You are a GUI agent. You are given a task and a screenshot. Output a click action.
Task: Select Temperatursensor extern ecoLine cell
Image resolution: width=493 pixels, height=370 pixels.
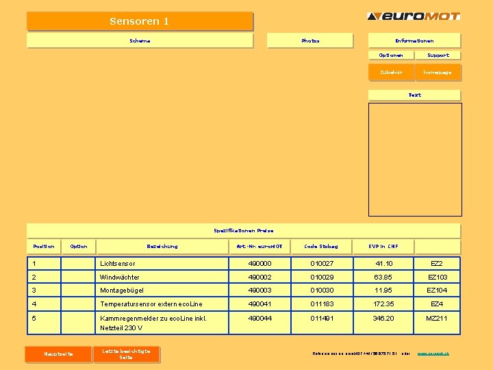pos(162,304)
